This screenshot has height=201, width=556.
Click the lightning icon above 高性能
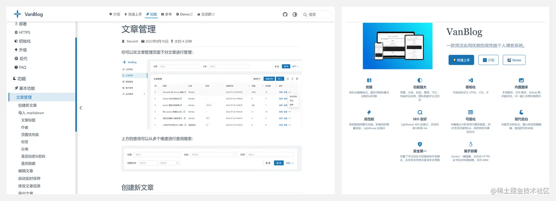pos(369,112)
